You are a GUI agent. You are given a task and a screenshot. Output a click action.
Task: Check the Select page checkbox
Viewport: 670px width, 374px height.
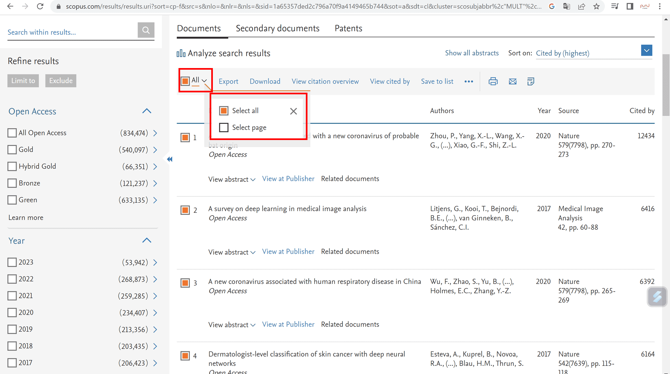click(x=224, y=128)
